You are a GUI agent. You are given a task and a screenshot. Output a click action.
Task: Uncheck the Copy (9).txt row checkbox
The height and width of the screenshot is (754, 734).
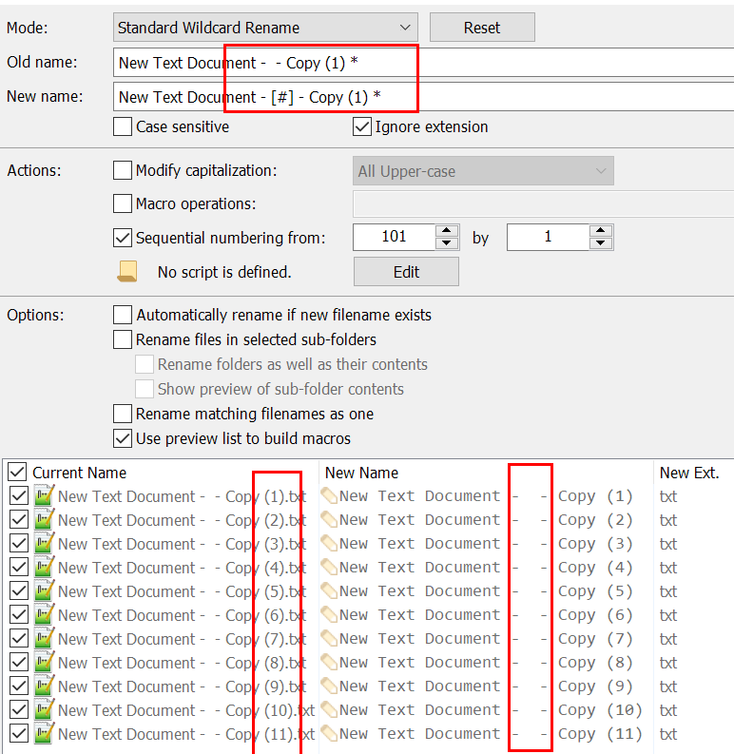[19, 686]
